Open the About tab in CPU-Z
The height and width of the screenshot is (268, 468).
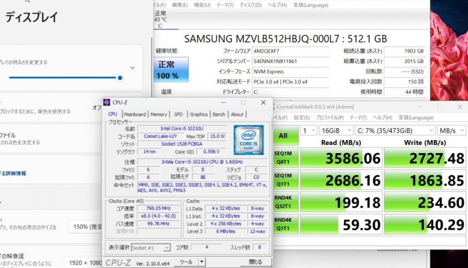click(x=237, y=114)
